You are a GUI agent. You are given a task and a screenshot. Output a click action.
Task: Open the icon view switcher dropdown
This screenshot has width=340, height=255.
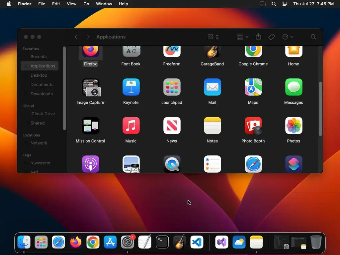pos(213,37)
